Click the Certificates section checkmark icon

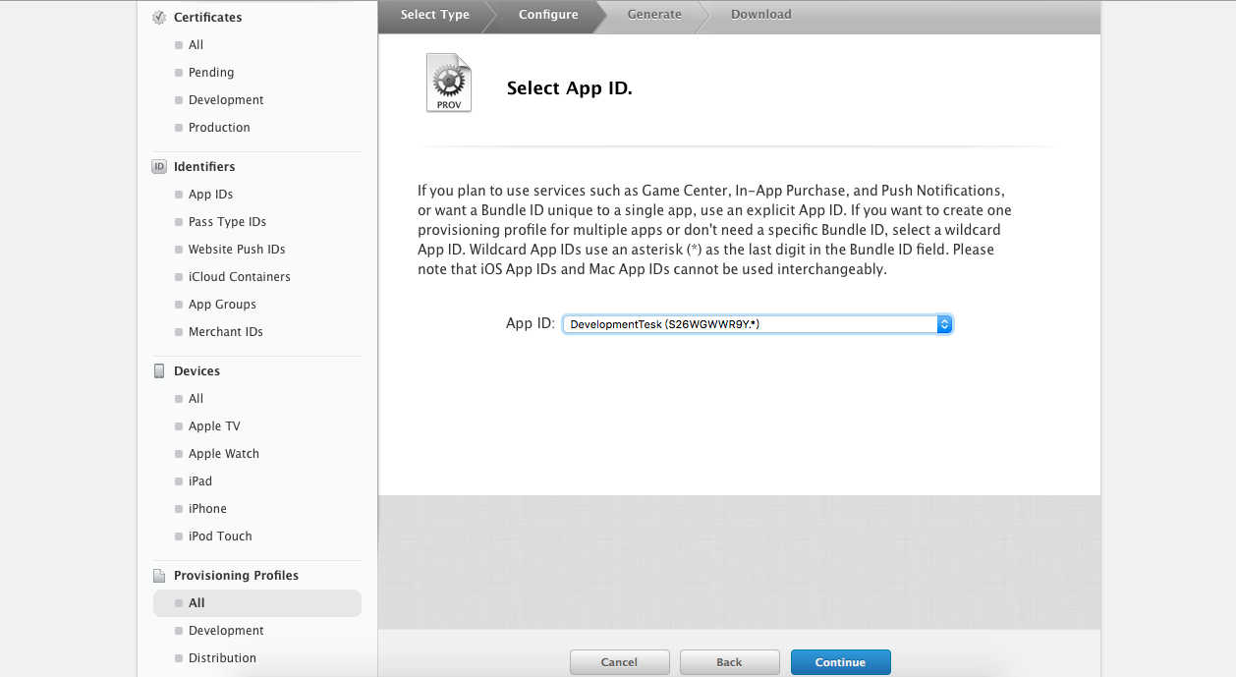pyautogui.click(x=159, y=17)
